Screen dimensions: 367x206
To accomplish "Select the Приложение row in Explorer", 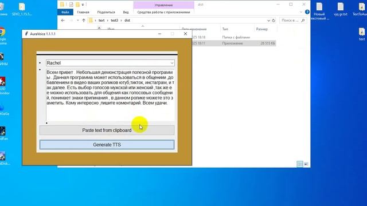I will pos(232,43).
